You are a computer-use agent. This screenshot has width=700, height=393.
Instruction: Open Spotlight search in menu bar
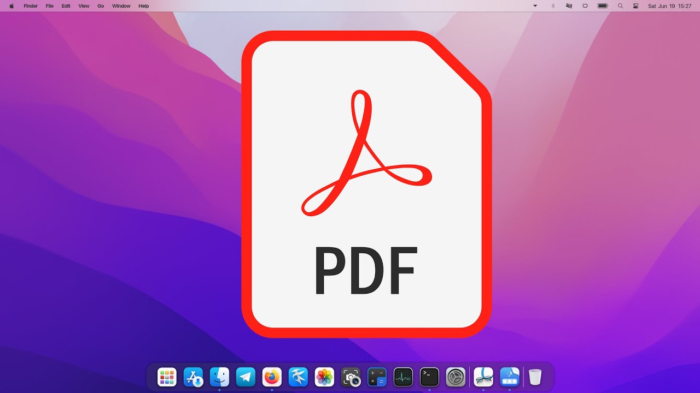pos(620,6)
